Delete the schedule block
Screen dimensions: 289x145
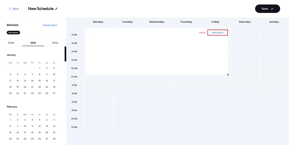click(x=202, y=33)
